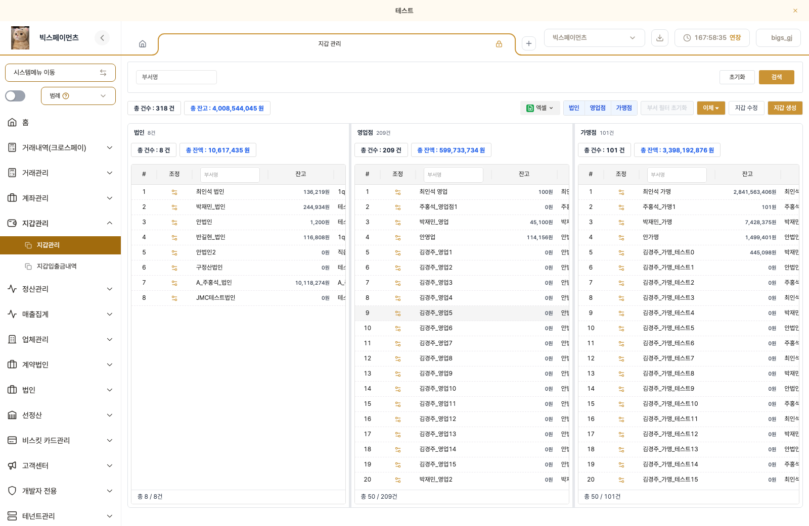Click the 지갑 생성 button
Viewport: 809px width, 526px height.
coord(785,108)
